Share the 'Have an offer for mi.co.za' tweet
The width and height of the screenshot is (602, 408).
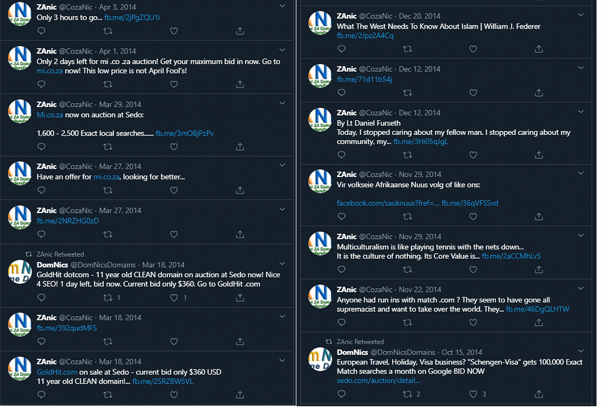240,190
